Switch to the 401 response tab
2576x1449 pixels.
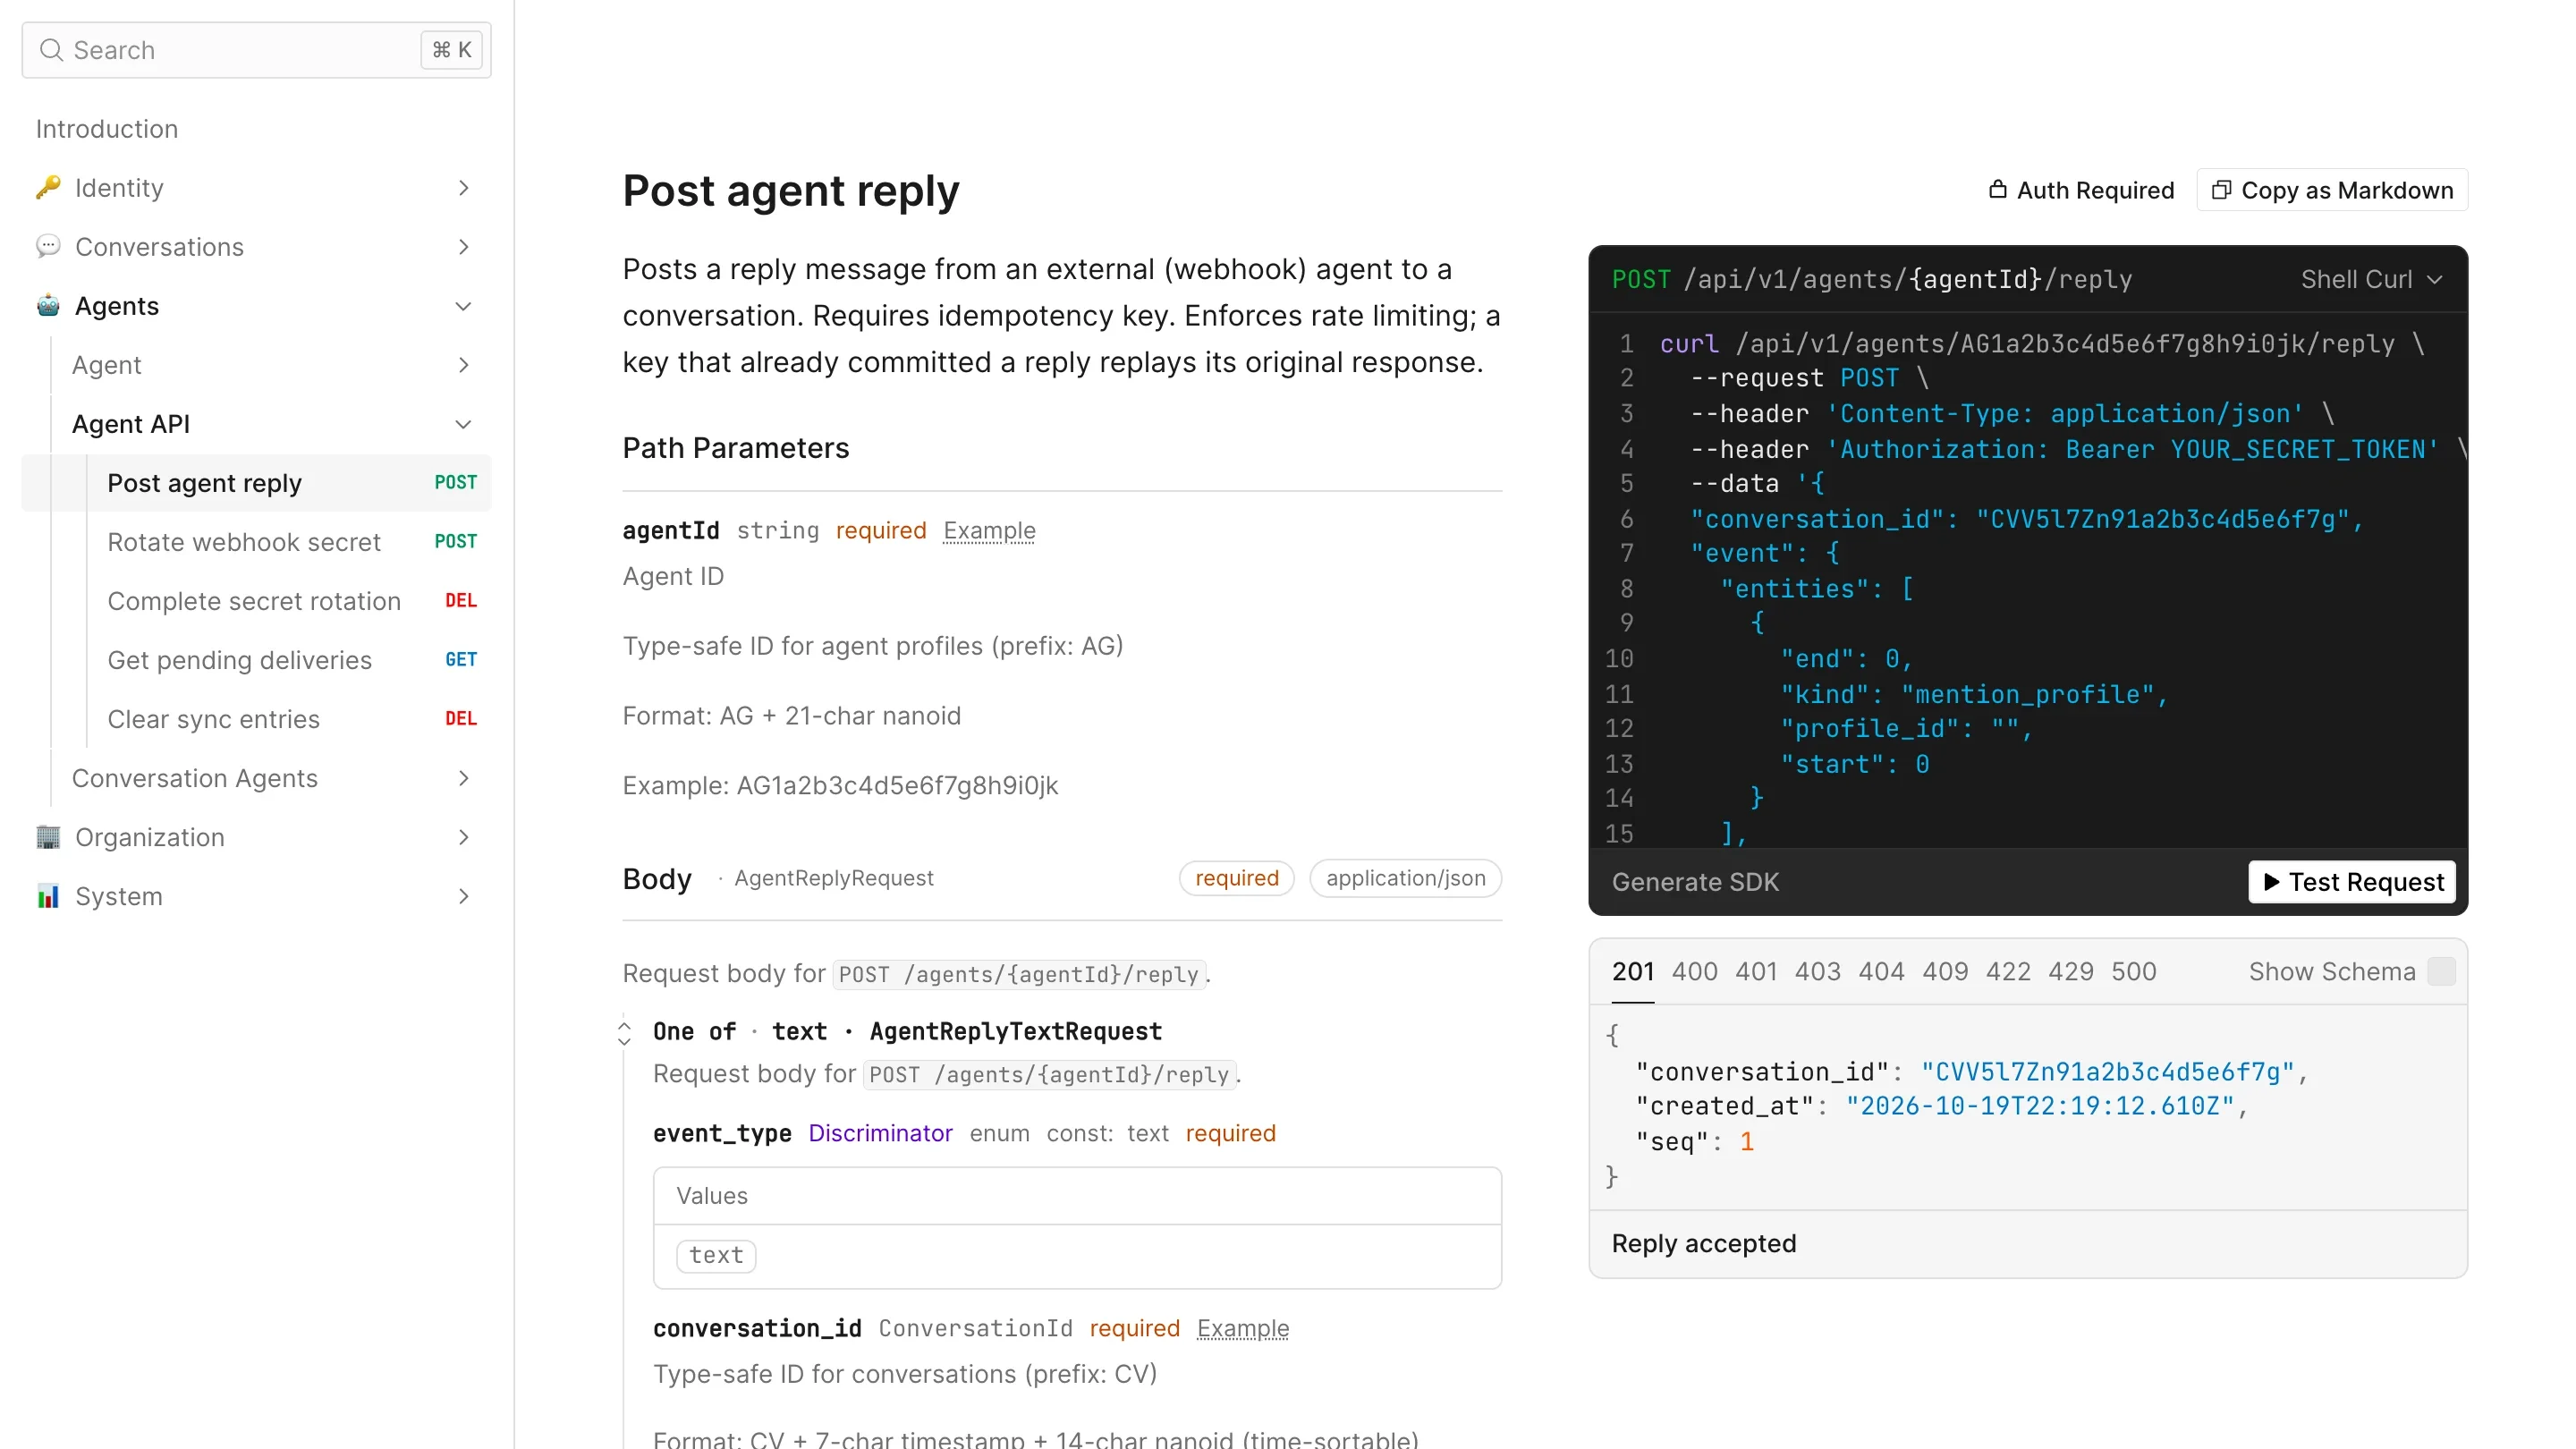pyautogui.click(x=1756, y=972)
